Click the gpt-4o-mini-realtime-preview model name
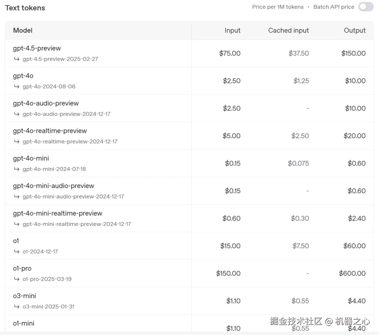The height and width of the screenshot is (335, 379). [x=58, y=213]
